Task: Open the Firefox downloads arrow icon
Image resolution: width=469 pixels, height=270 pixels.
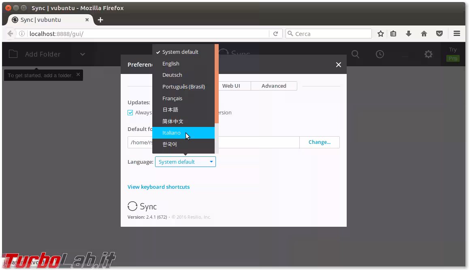Action: (409, 34)
